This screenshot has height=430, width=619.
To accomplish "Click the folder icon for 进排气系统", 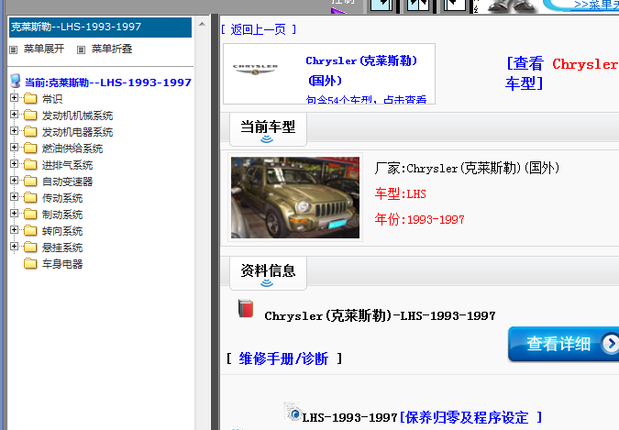I will (x=30, y=165).
